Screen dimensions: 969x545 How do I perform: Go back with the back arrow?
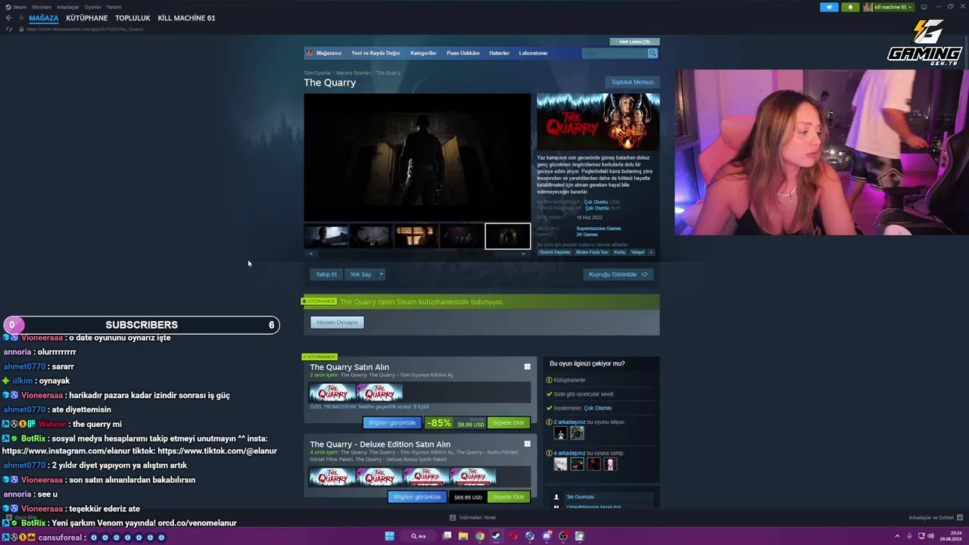8,18
